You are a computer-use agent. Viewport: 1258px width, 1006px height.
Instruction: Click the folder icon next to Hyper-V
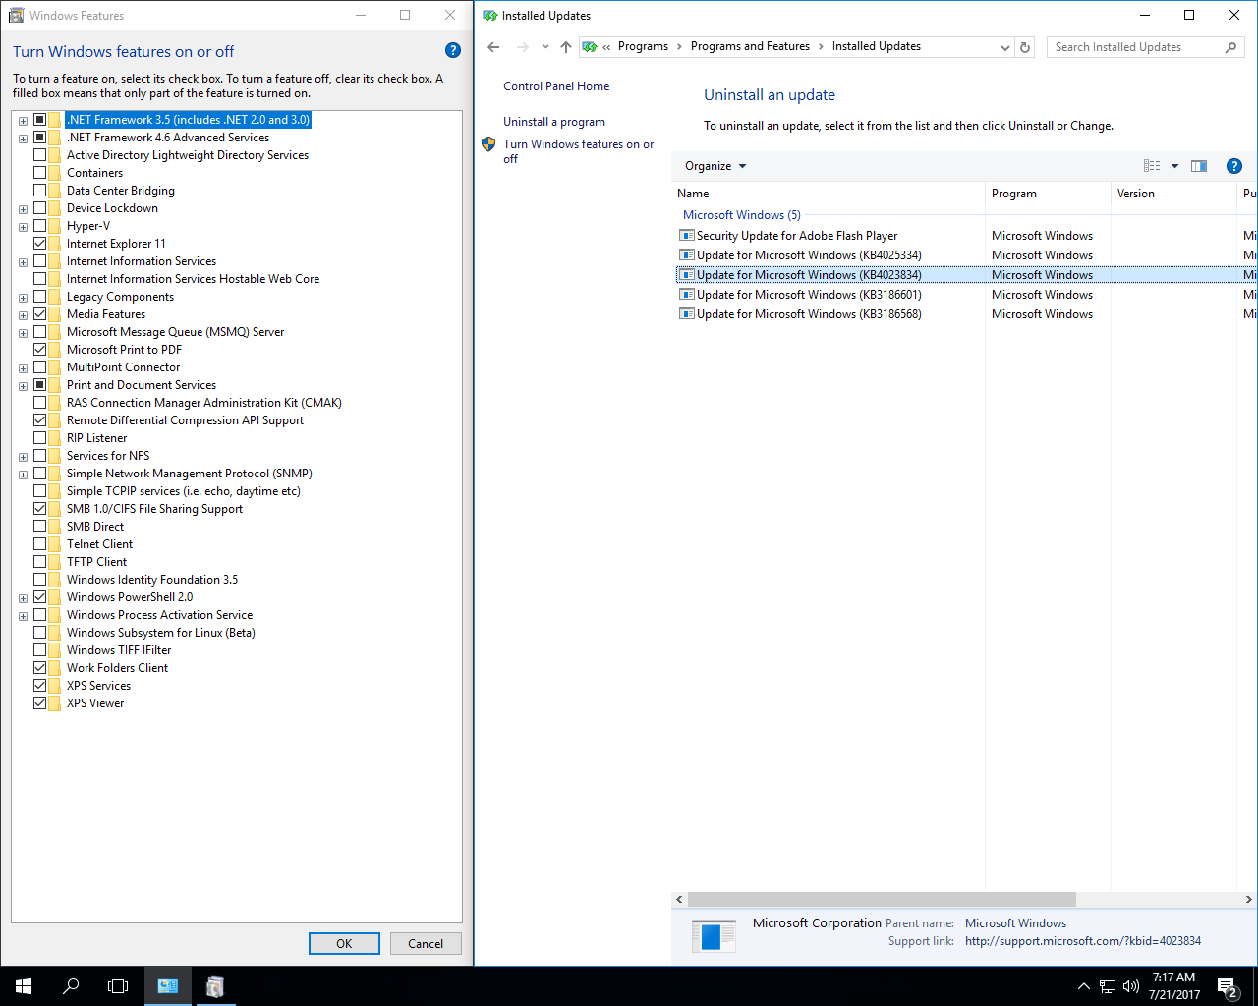coord(55,226)
